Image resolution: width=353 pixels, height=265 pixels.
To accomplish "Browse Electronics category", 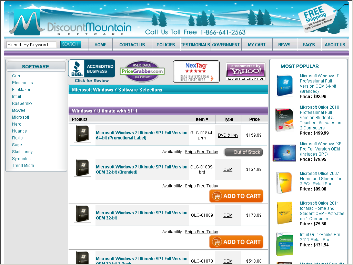I will click(22, 83).
